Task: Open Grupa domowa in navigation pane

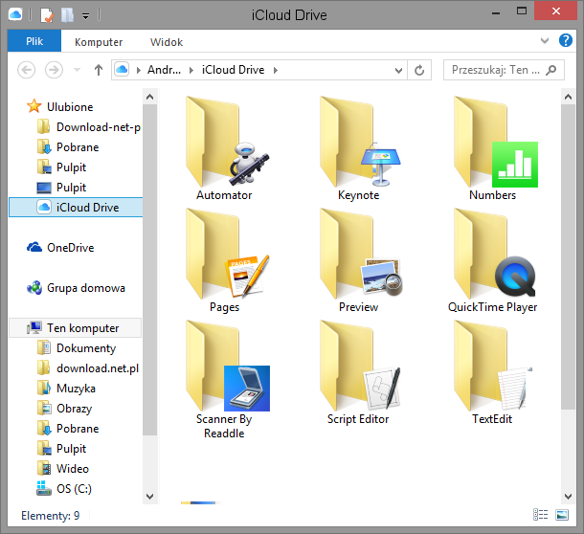Action: 76,288
